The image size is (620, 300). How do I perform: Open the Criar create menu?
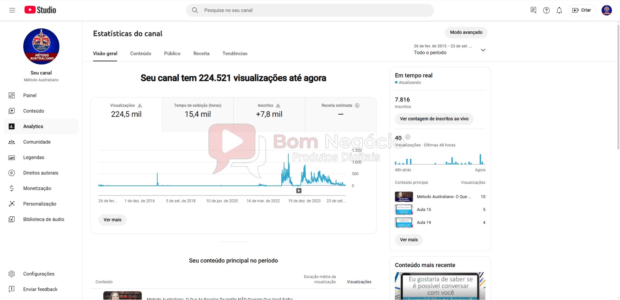[582, 10]
